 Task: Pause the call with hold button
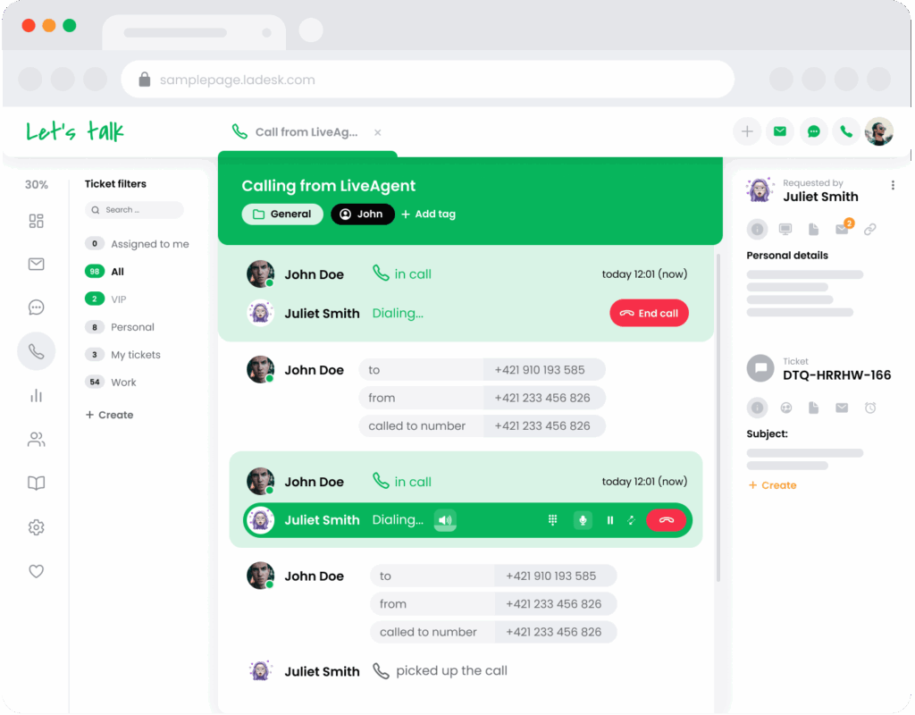[x=609, y=520]
